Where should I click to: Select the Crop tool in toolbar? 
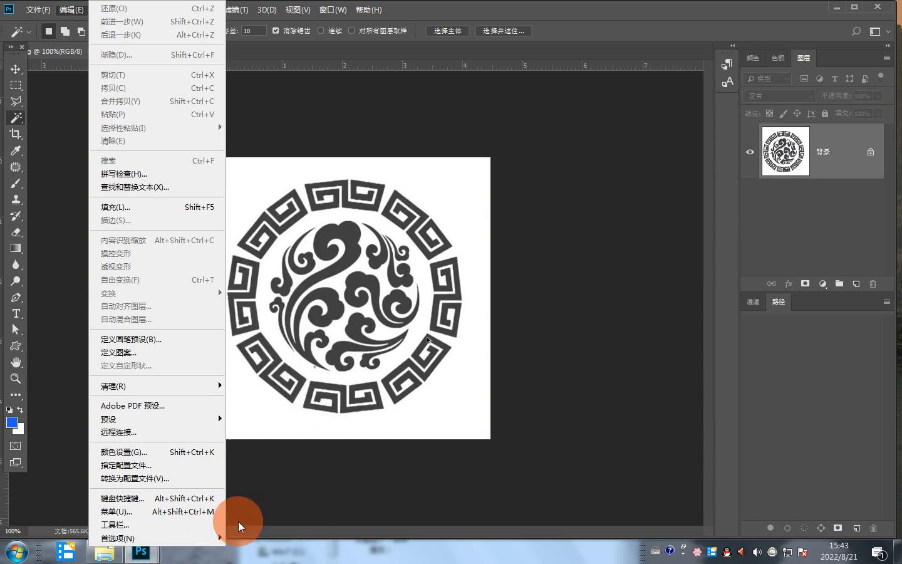pyautogui.click(x=16, y=134)
